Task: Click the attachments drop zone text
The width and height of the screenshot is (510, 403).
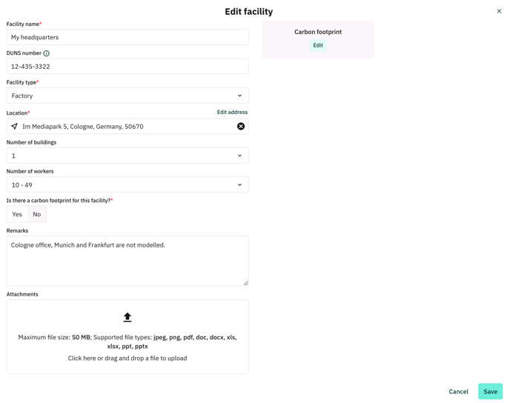Action: (127, 358)
